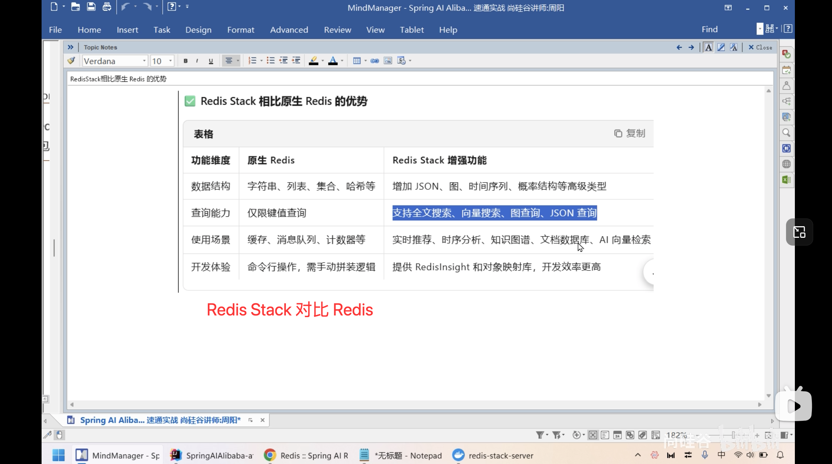Apply bulleted list formatting
This screenshot has width=832, height=464.
pyautogui.click(x=271, y=61)
